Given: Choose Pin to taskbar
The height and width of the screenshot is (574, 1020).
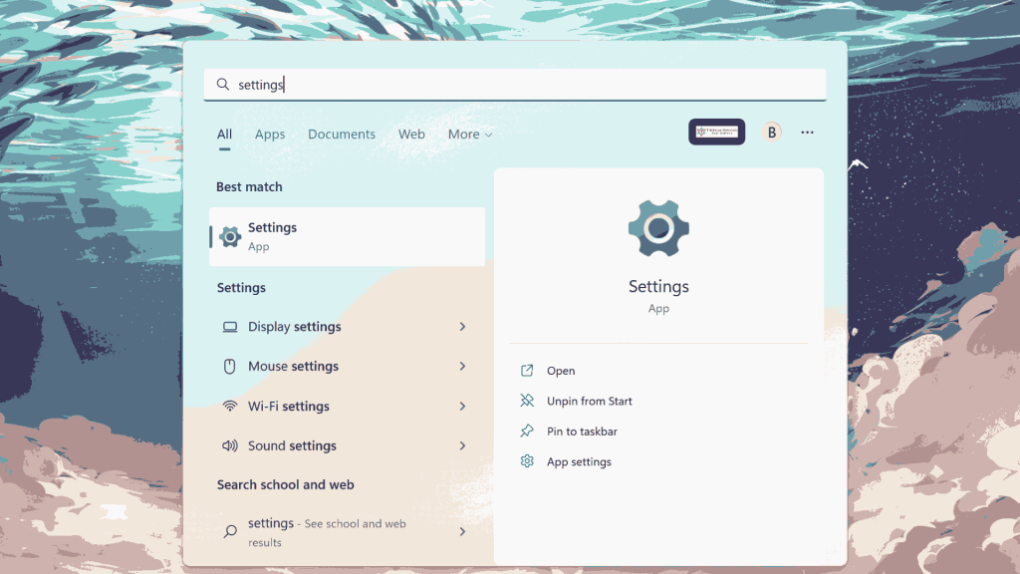Looking at the screenshot, I should click(582, 431).
